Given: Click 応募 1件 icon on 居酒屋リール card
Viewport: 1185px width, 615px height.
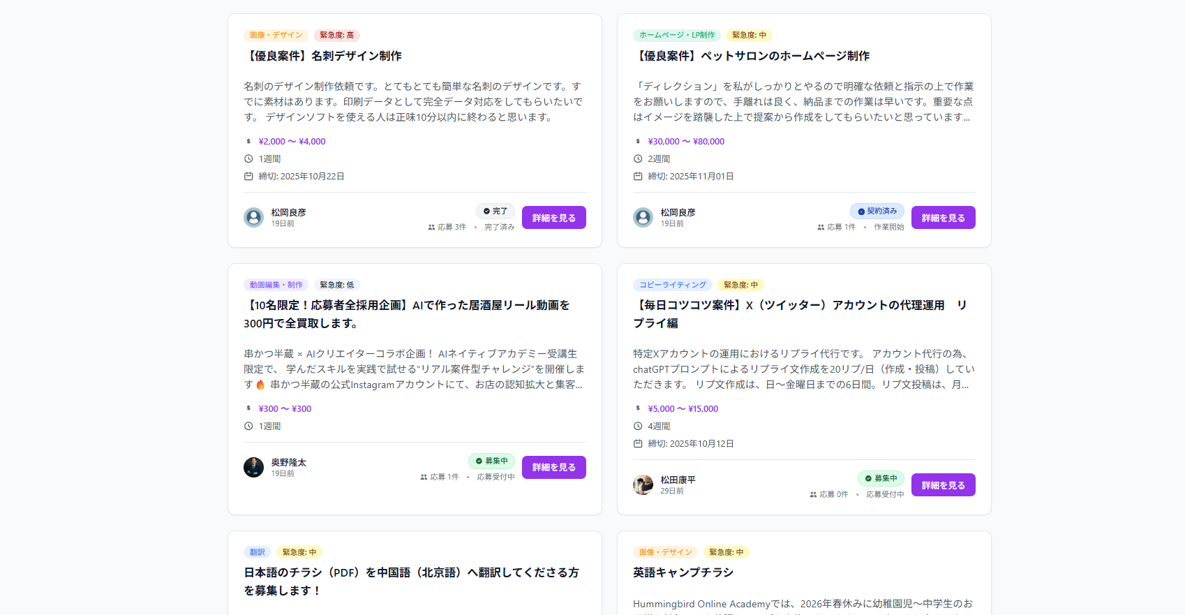Looking at the screenshot, I should point(424,477).
